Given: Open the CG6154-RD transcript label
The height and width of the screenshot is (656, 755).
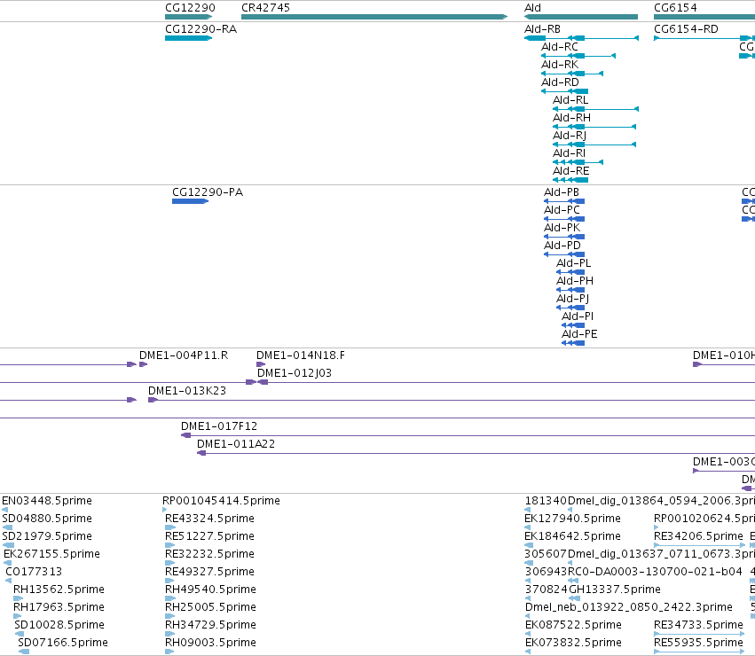Looking at the screenshot, I should 686,29.
